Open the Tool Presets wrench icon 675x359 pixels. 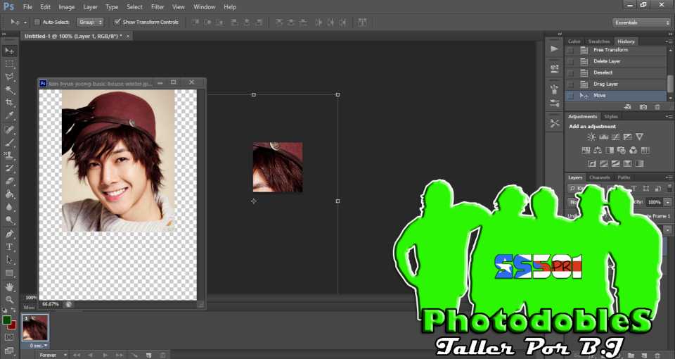pos(555,123)
